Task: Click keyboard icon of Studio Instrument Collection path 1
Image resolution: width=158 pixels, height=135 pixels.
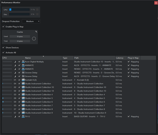Action: [23, 83]
